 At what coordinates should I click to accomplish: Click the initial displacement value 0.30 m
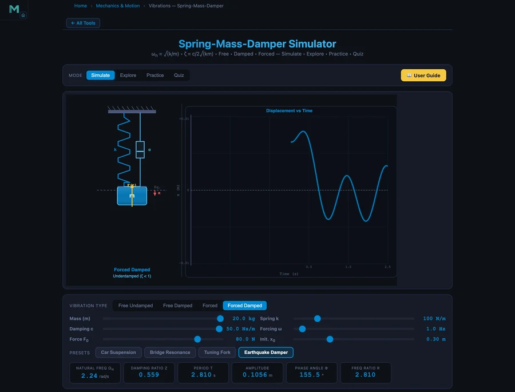click(436, 339)
